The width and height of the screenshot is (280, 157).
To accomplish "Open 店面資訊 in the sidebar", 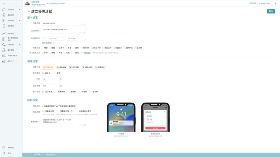I will [x=11, y=10].
